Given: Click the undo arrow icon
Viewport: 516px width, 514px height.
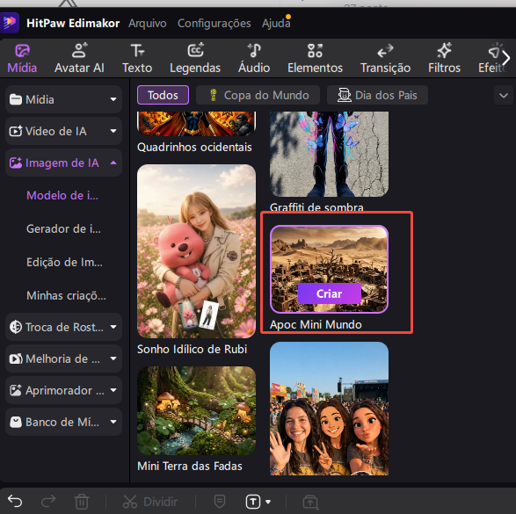Looking at the screenshot, I should 15,501.
